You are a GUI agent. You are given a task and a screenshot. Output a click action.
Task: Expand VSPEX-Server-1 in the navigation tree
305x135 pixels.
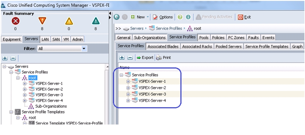pos(25,84)
